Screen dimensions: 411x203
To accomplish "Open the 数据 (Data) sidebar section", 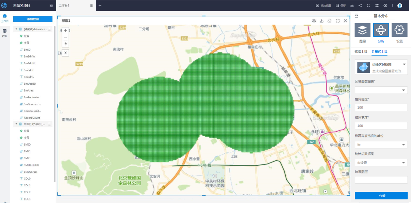I will click(x=4, y=33).
